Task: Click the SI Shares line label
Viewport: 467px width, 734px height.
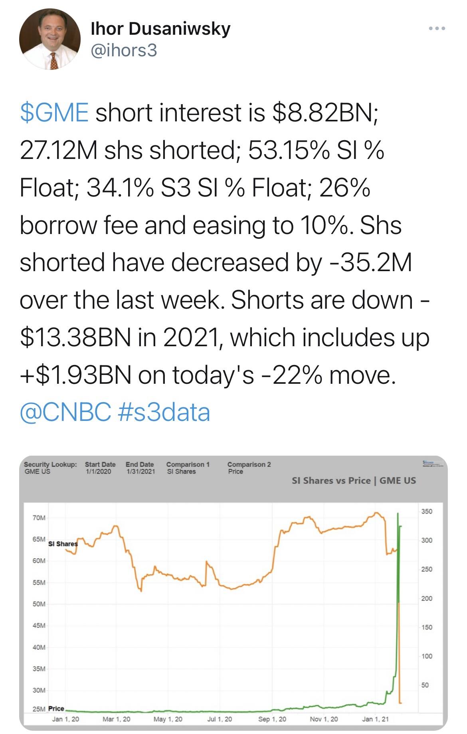Action: (x=63, y=544)
